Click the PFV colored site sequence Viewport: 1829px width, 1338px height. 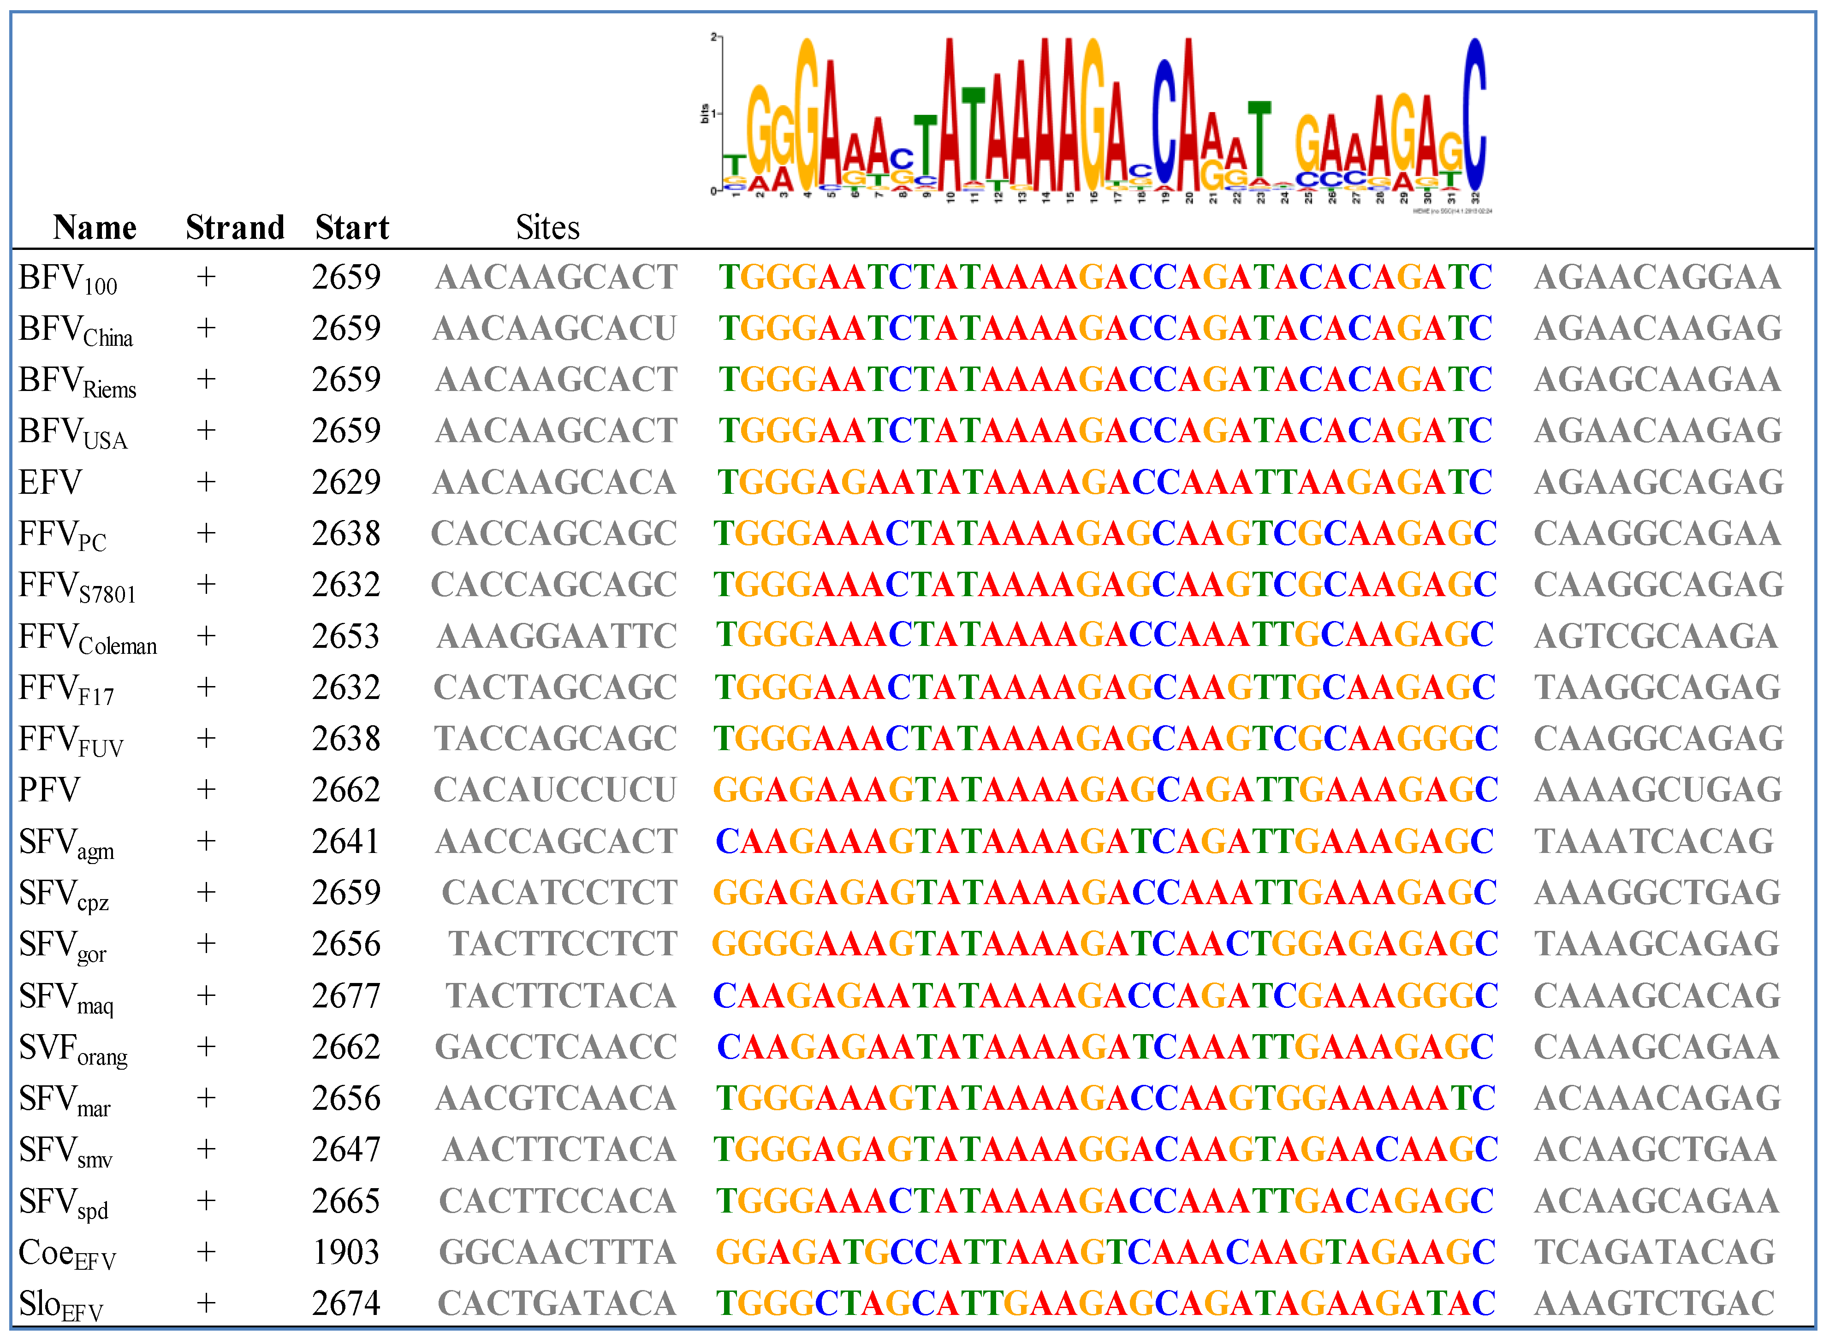[x=1105, y=790]
